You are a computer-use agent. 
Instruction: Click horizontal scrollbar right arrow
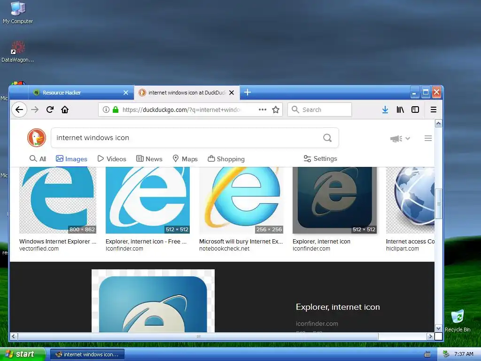[430, 337]
